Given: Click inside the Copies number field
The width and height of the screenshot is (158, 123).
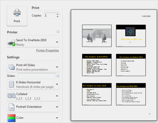Looking at the screenshot, I should 50,16.
